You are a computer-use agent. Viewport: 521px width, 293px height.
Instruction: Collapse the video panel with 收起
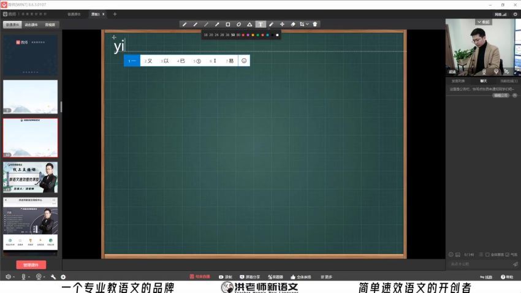[x=483, y=22]
